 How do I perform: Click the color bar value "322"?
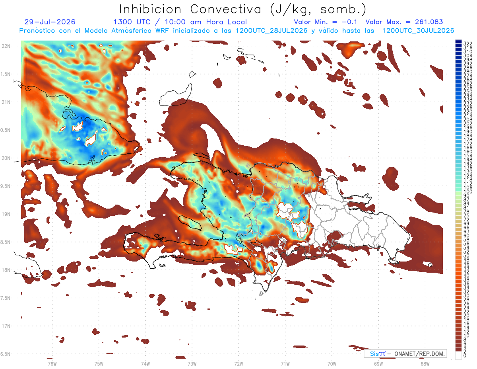tap(468, 43)
